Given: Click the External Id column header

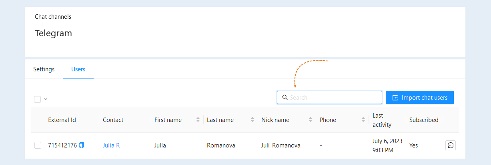Looking at the screenshot, I should pos(62,120).
